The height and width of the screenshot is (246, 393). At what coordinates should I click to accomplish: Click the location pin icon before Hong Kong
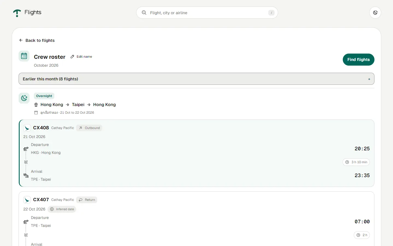36,105
